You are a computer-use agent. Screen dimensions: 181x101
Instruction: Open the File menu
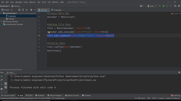[x=3, y=2]
